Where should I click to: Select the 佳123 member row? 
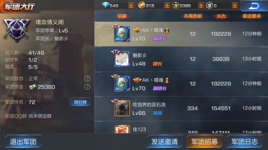181,128
